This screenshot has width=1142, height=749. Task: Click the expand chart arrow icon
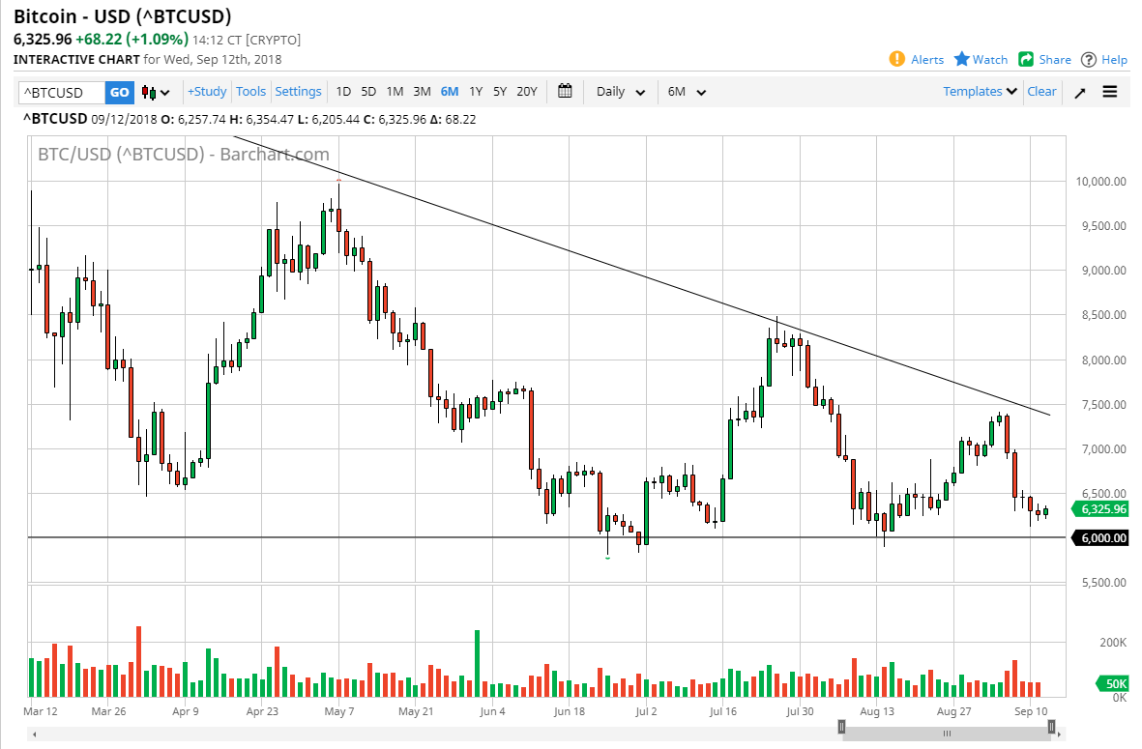pyautogui.click(x=1080, y=91)
